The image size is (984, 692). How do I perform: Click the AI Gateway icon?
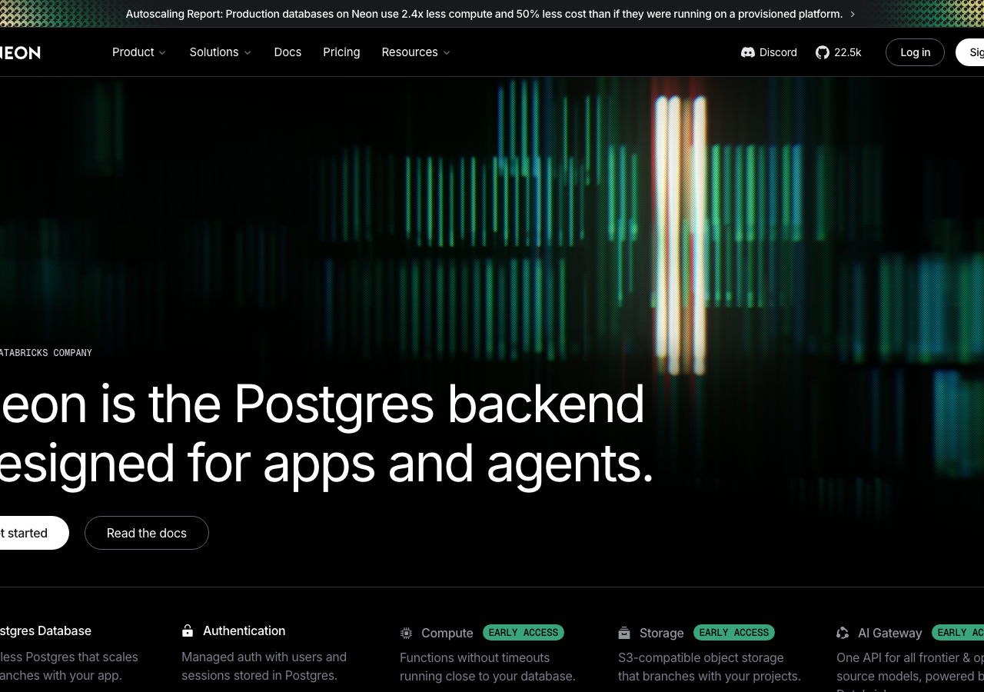click(x=843, y=633)
